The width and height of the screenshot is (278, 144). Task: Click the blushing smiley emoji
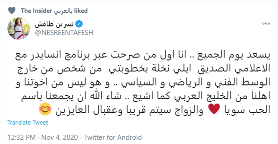45,109
